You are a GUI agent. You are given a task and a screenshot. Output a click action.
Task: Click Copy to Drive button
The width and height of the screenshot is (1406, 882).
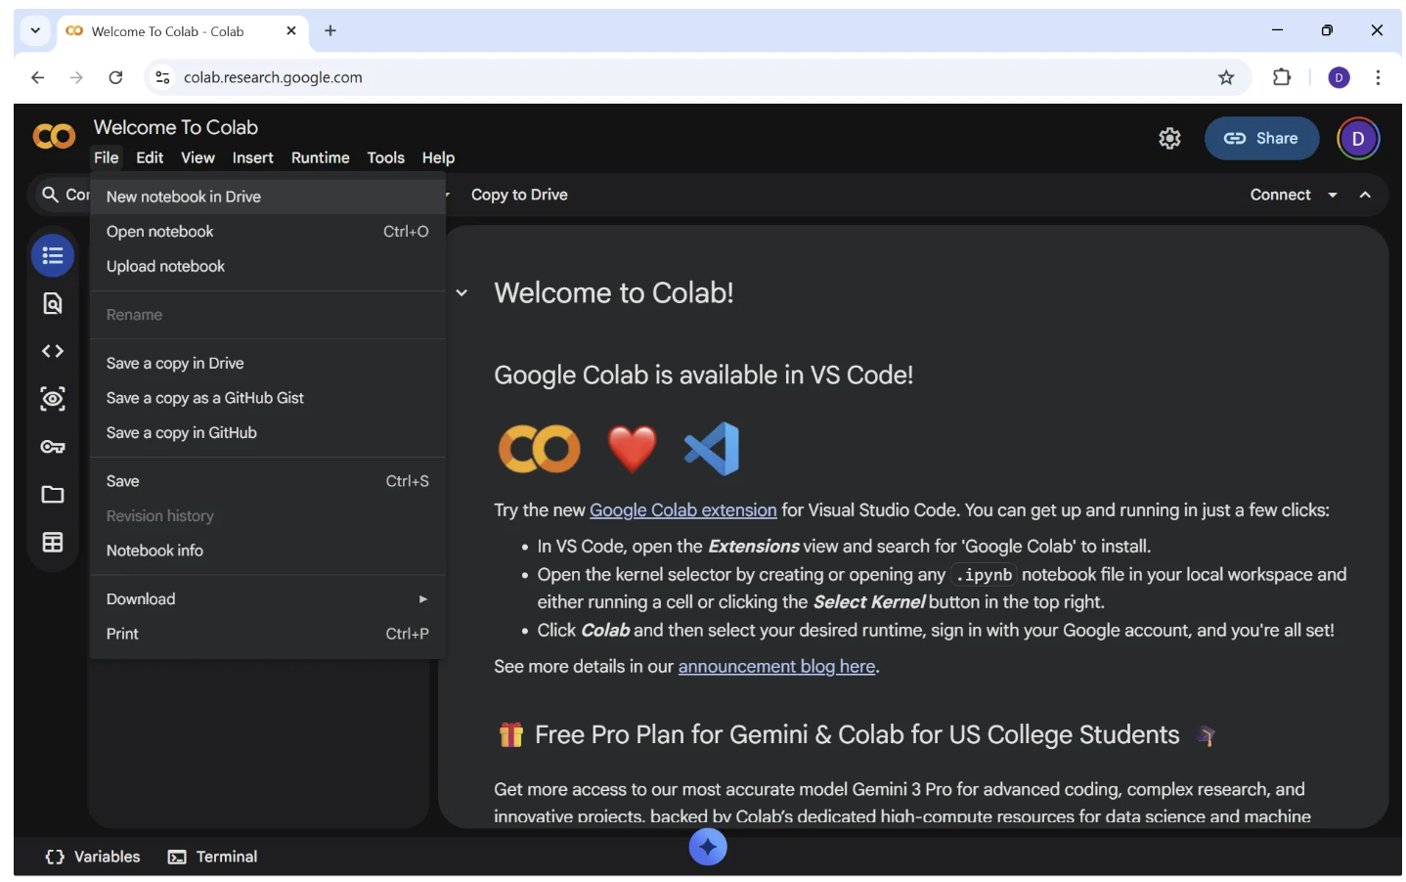[x=519, y=195]
